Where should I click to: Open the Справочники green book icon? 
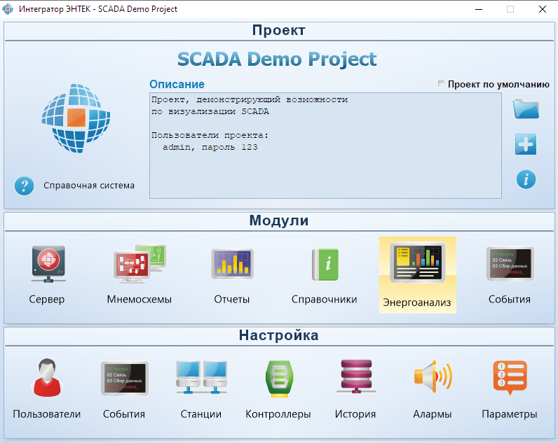pyautogui.click(x=325, y=265)
